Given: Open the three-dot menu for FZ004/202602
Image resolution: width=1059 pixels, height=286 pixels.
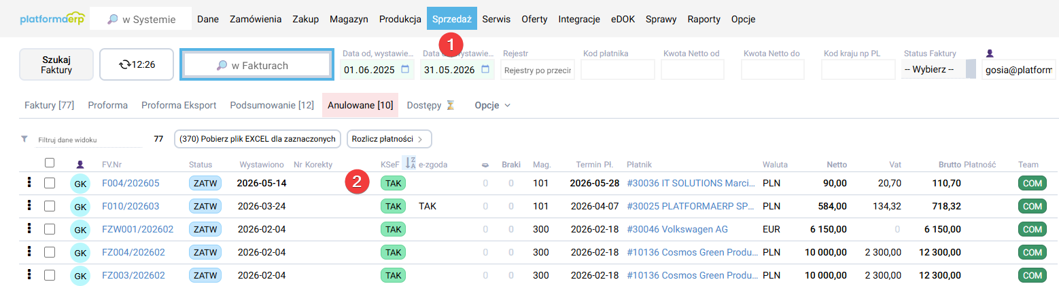Looking at the screenshot, I should (x=29, y=251).
